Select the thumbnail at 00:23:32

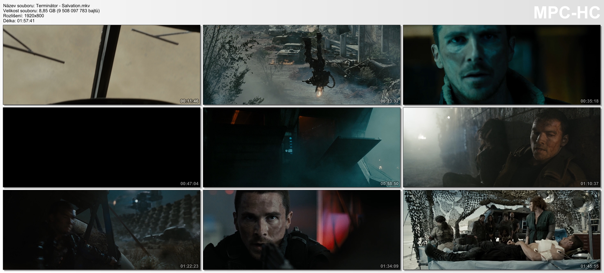(x=302, y=65)
